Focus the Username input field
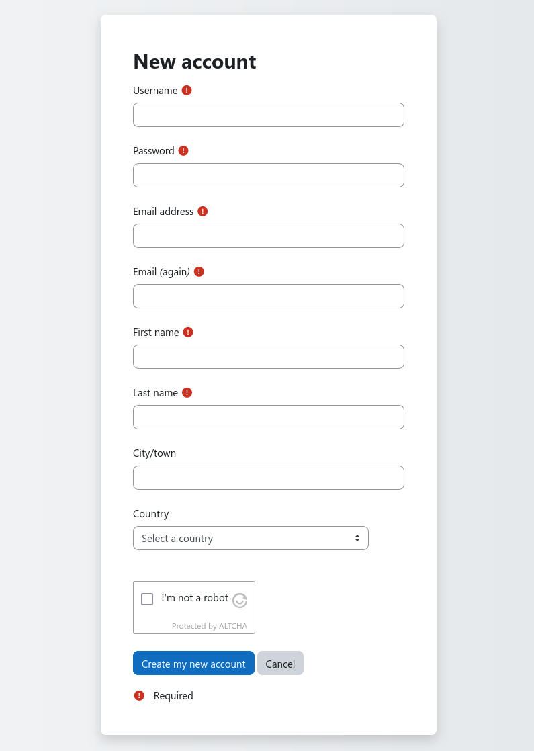The image size is (534, 751). click(x=268, y=115)
